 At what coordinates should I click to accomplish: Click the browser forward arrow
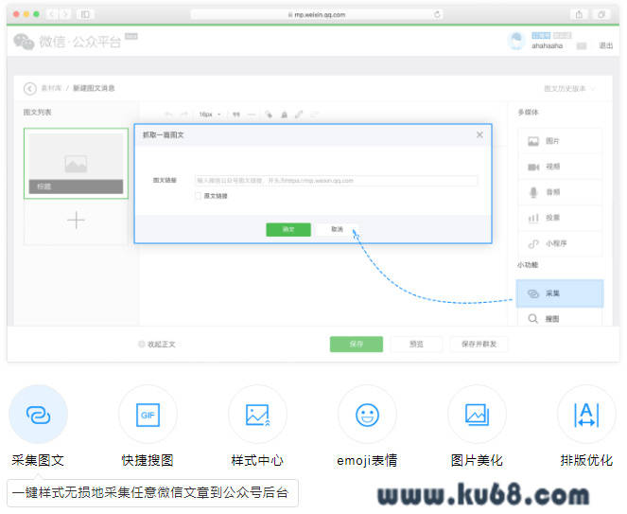[x=65, y=14]
